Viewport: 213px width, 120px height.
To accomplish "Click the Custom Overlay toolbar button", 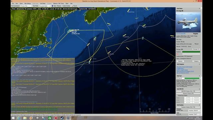I will [66, 6].
